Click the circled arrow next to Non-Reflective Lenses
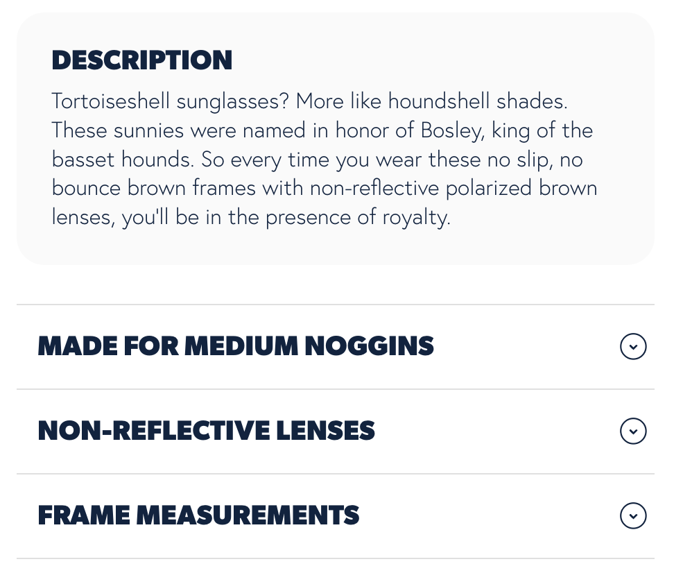 pyautogui.click(x=632, y=431)
